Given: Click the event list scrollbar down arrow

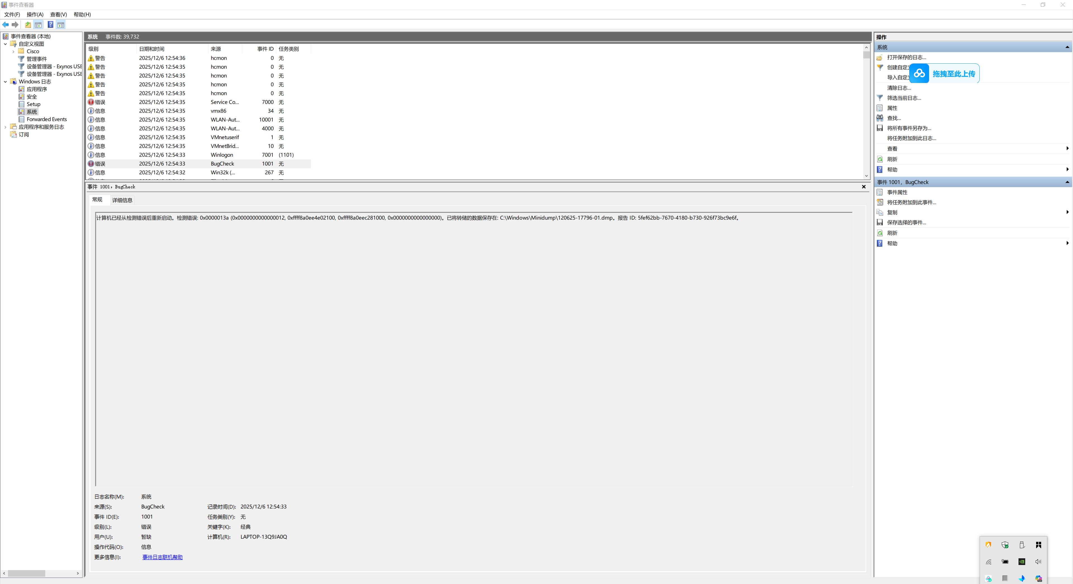Looking at the screenshot, I should [867, 176].
